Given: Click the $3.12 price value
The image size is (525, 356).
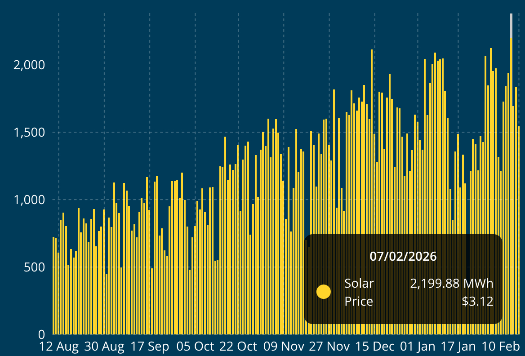Looking at the screenshot, I should (477, 301).
